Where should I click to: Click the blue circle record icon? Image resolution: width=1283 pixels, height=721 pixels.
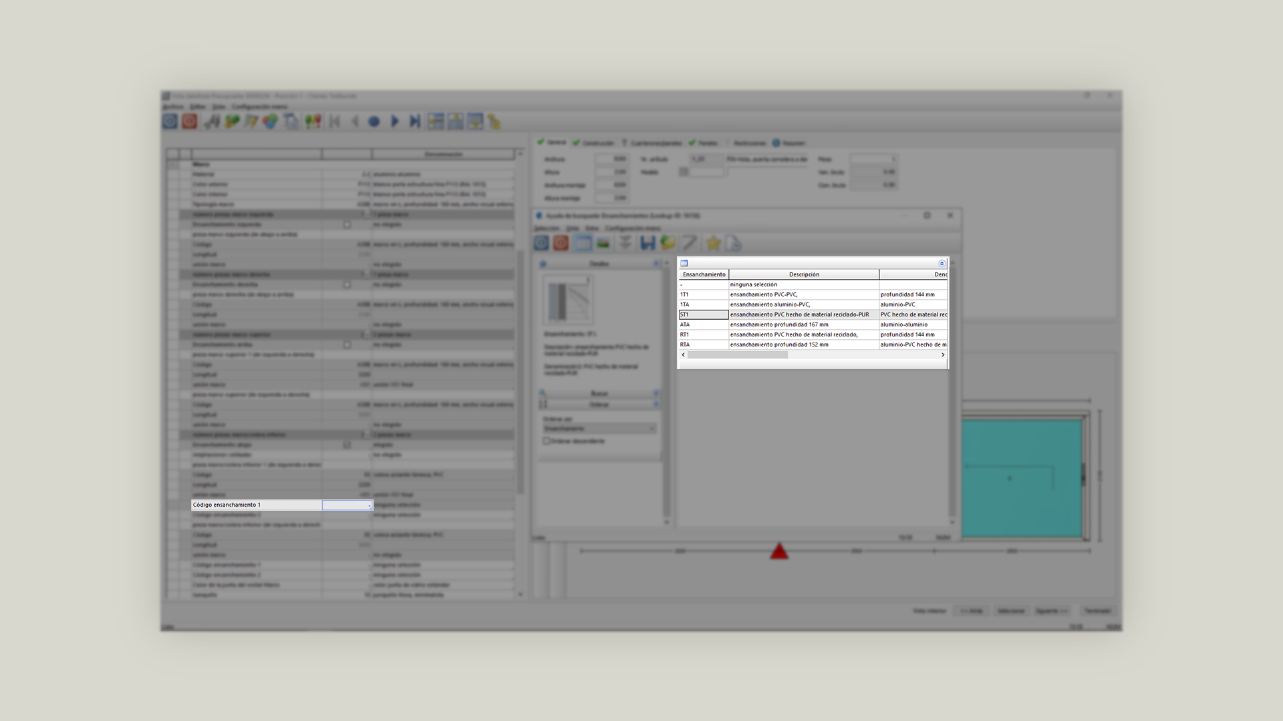click(374, 122)
